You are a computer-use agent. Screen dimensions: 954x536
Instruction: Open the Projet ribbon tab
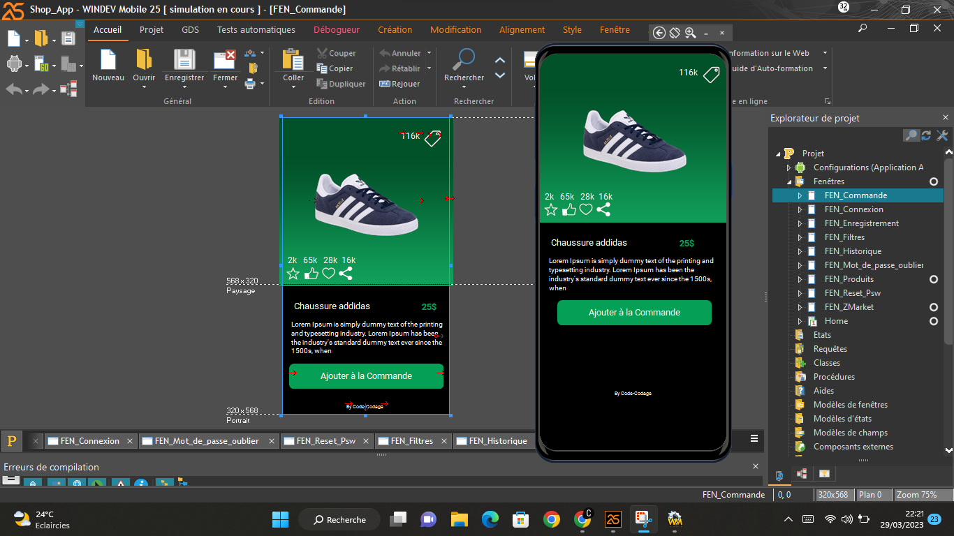point(152,30)
